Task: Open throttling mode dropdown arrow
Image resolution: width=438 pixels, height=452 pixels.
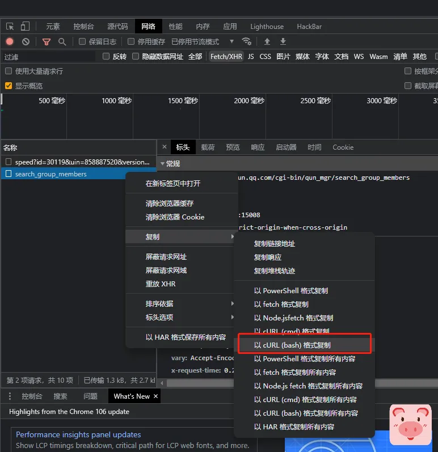Action: (231, 41)
